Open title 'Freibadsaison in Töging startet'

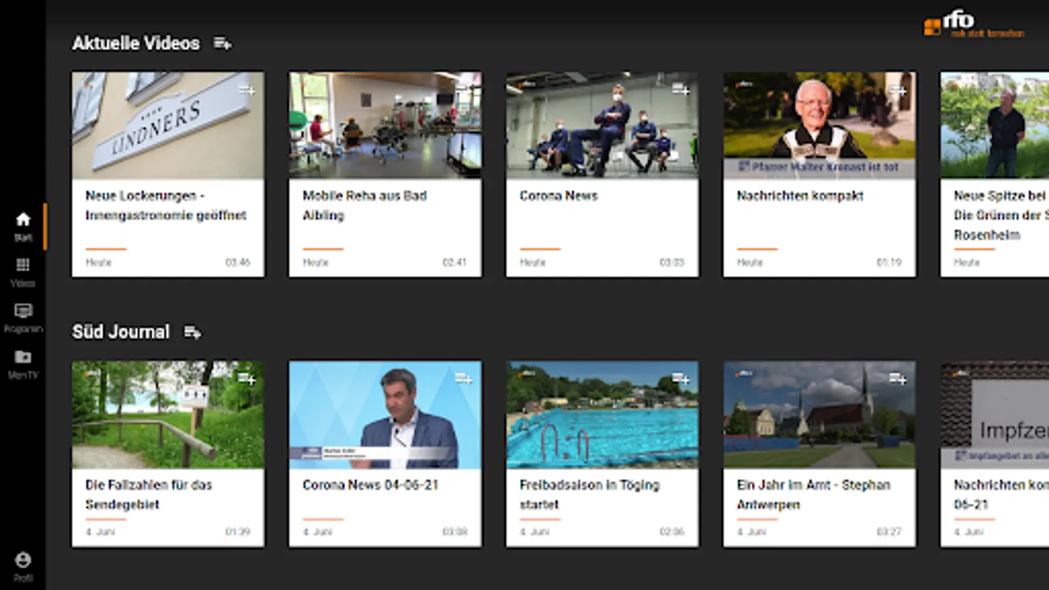[x=589, y=494]
